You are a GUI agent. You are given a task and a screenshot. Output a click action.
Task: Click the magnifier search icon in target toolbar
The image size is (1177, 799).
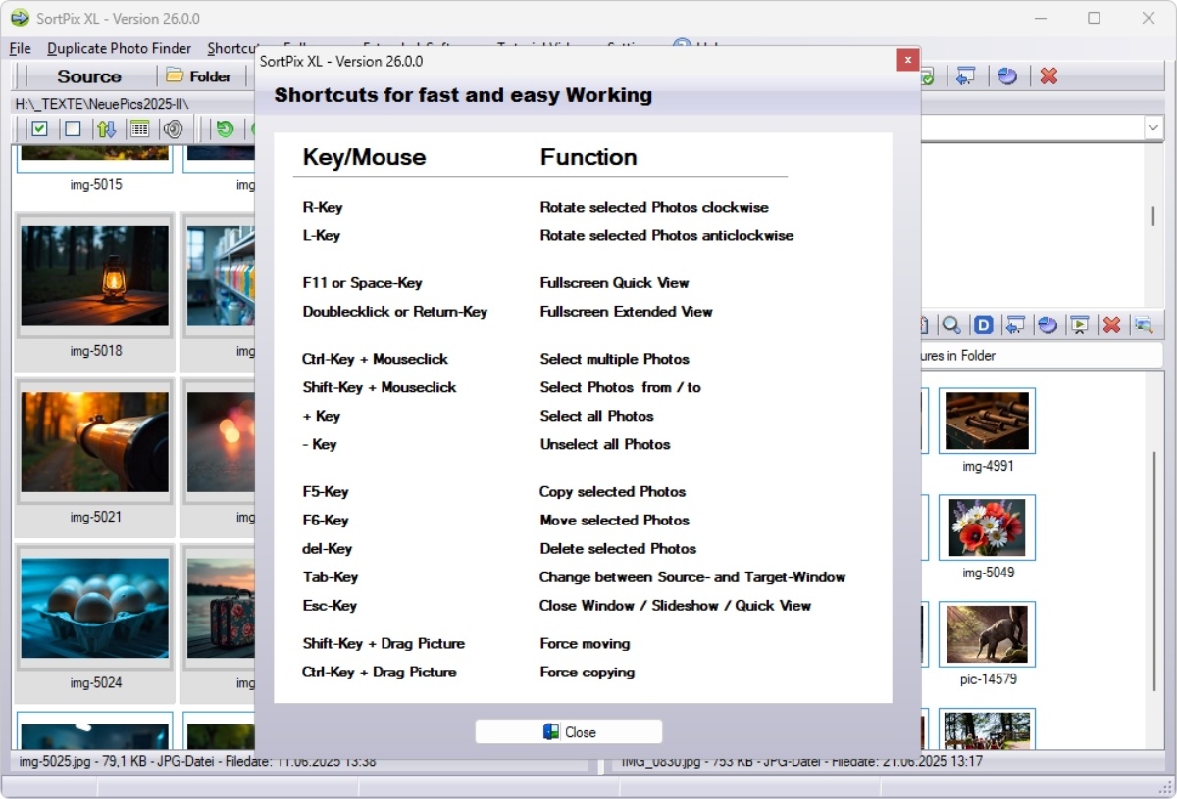click(x=950, y=325)
